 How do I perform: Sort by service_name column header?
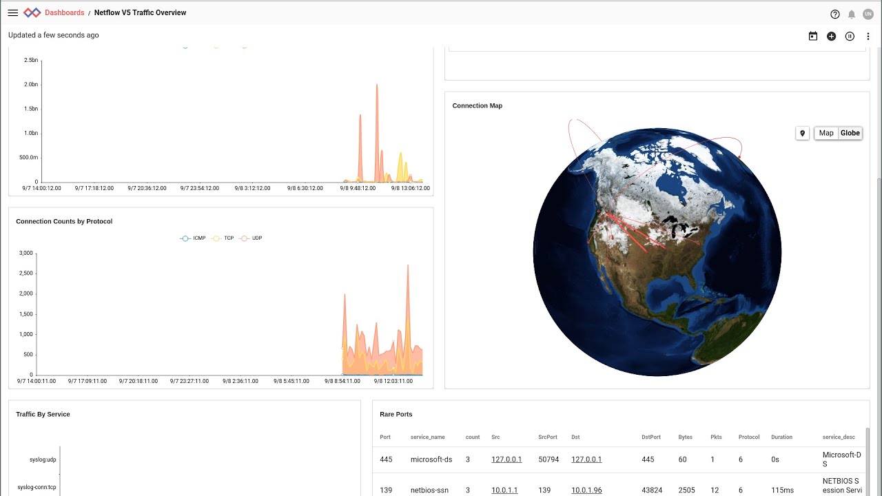(428, 437)
